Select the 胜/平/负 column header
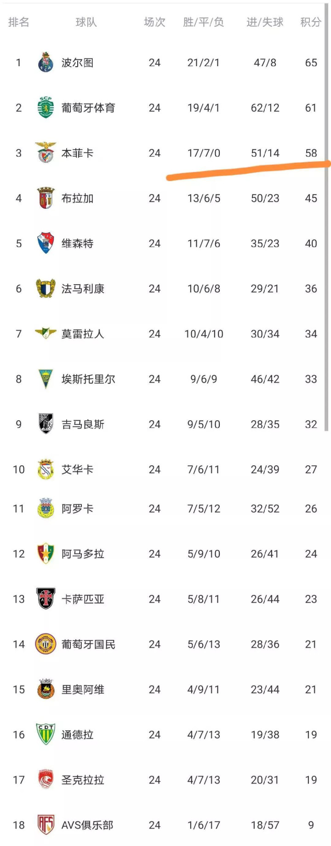This screenshot has height=846, width=331. point(203,22)
